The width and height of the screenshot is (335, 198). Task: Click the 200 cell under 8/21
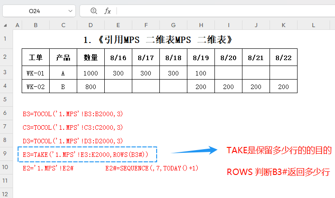(x=256, y=86)
